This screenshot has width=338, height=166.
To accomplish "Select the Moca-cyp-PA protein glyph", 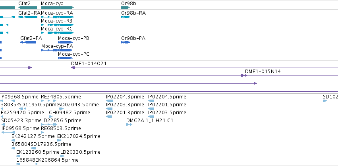I will coord(57,50).
